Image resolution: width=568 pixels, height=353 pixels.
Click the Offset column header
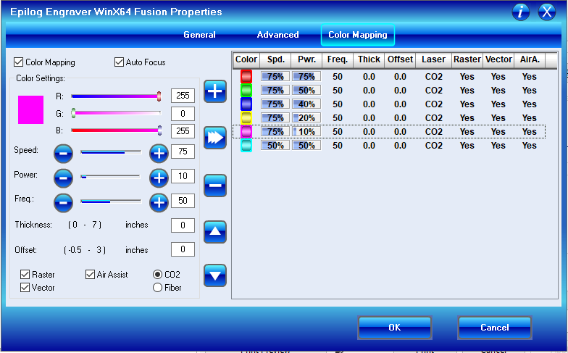click(400, 59)
